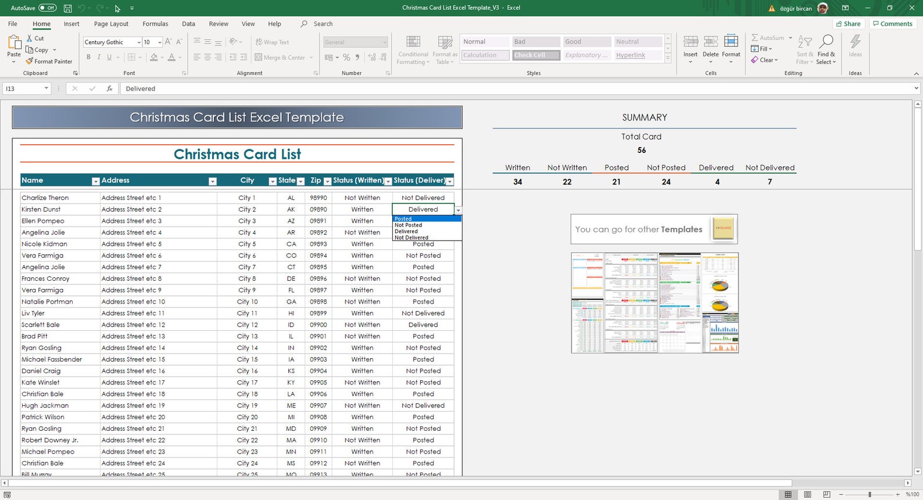Apply the Bad cell style

[x=536, y=42]
